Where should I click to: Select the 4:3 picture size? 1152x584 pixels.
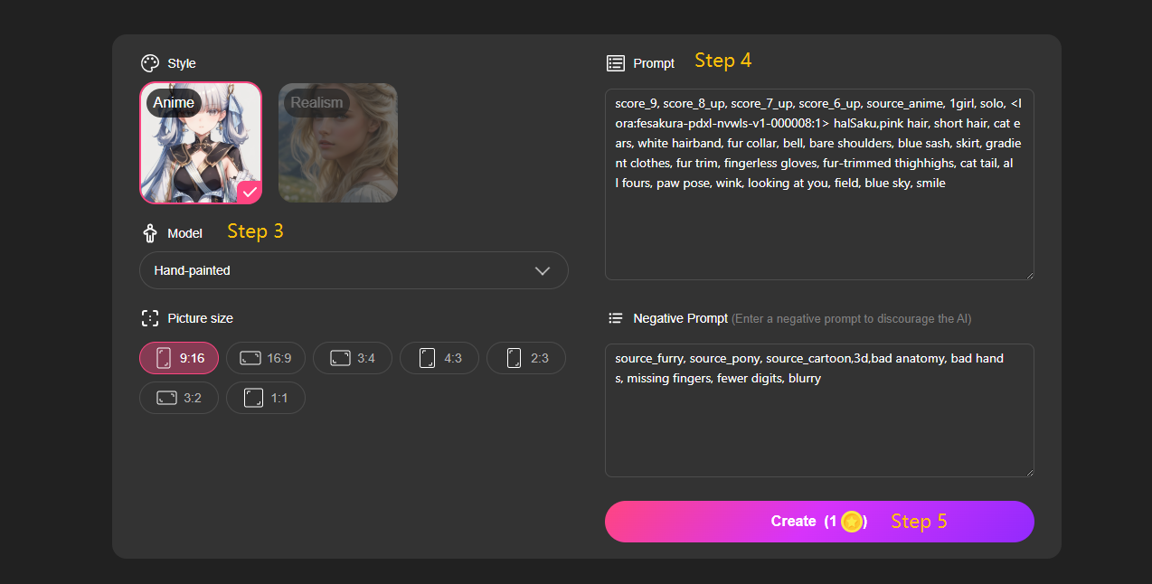(439, 358)
